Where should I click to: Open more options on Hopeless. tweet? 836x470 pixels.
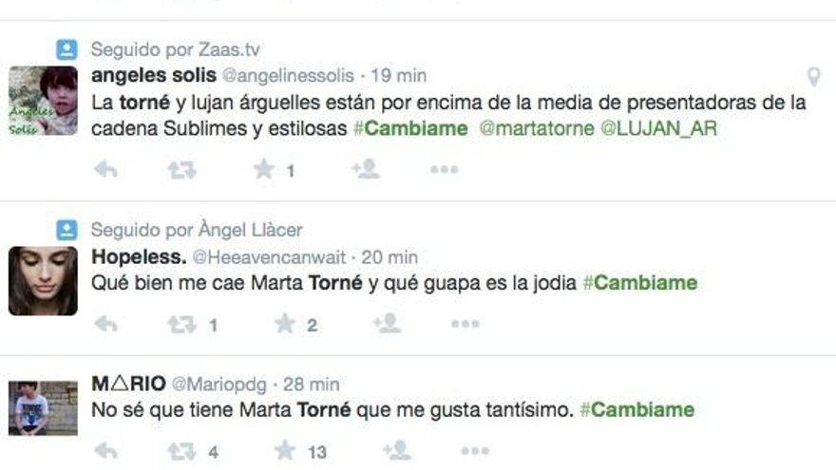pyautogui.click(x=465, y=324)
